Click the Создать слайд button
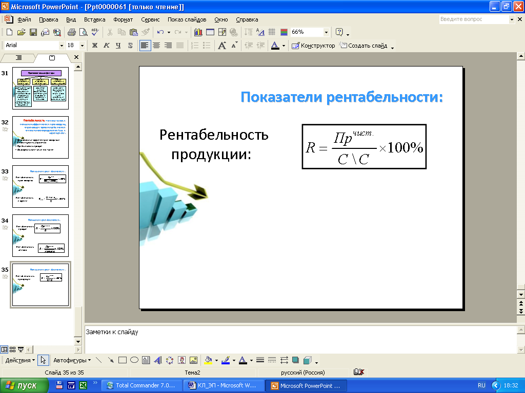 [364, 46]
